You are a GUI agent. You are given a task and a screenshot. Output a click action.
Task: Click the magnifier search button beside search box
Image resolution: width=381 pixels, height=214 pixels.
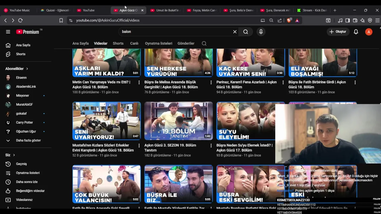[246, 32]
